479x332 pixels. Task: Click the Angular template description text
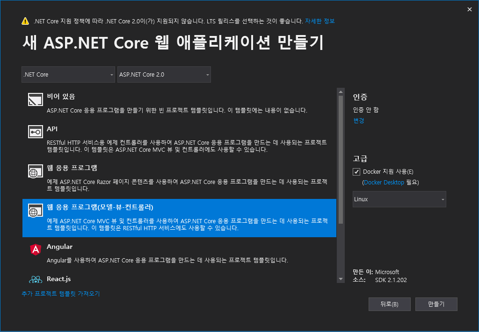tap(167, 261)
